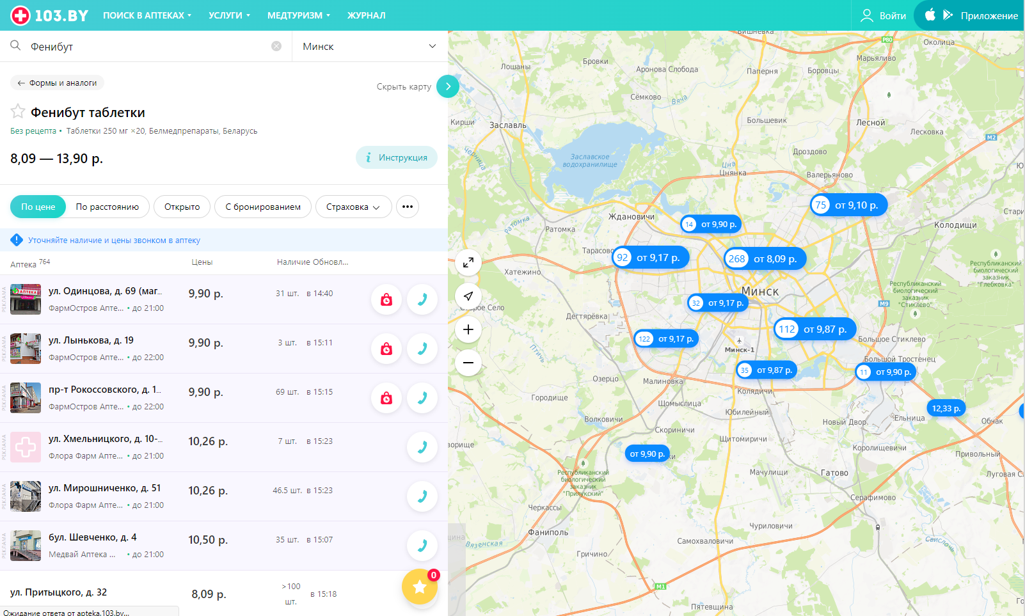Open the Медтуризм menu
This screenshot has width=1025, height=616.
coord(298,15)
